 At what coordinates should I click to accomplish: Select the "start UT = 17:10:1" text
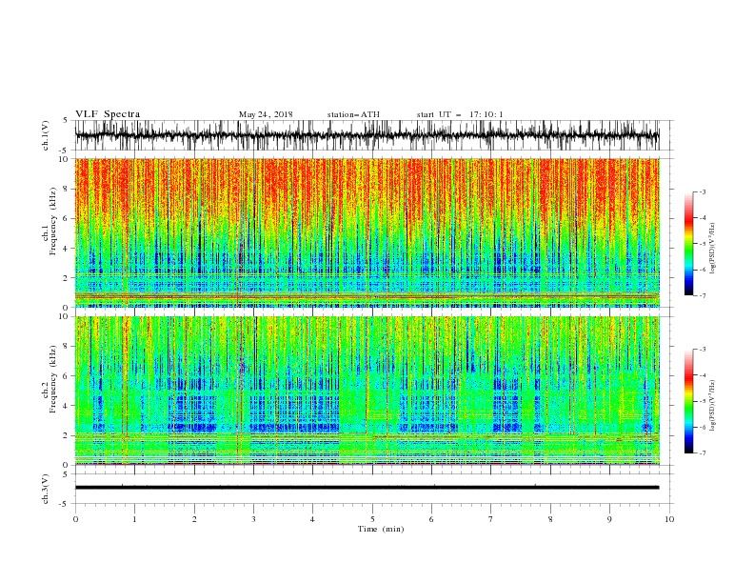pyautogui.click(x=460, y=114)
